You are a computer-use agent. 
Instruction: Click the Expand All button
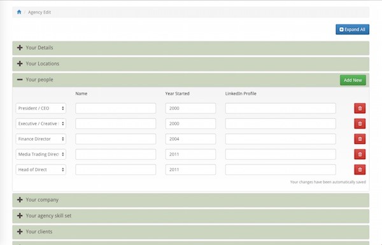[352, 29]
